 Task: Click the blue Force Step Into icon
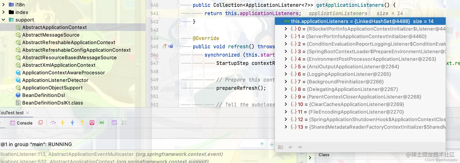72,123
